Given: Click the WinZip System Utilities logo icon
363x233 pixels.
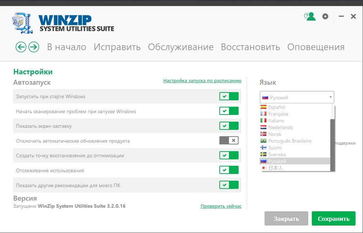Looking at the screenshot, I should (22, 23).
